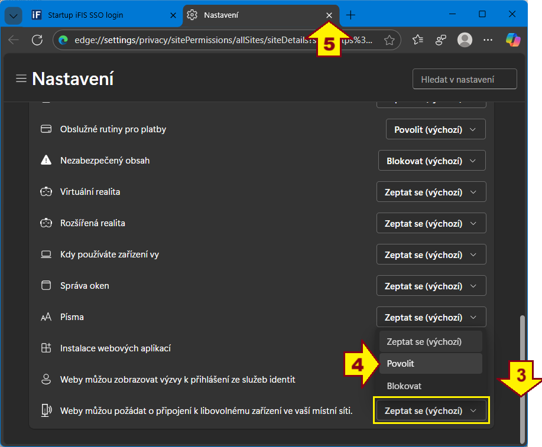Add this page to favorites star
Viewport: 542px width, 447px height.
tap(390, 40)
